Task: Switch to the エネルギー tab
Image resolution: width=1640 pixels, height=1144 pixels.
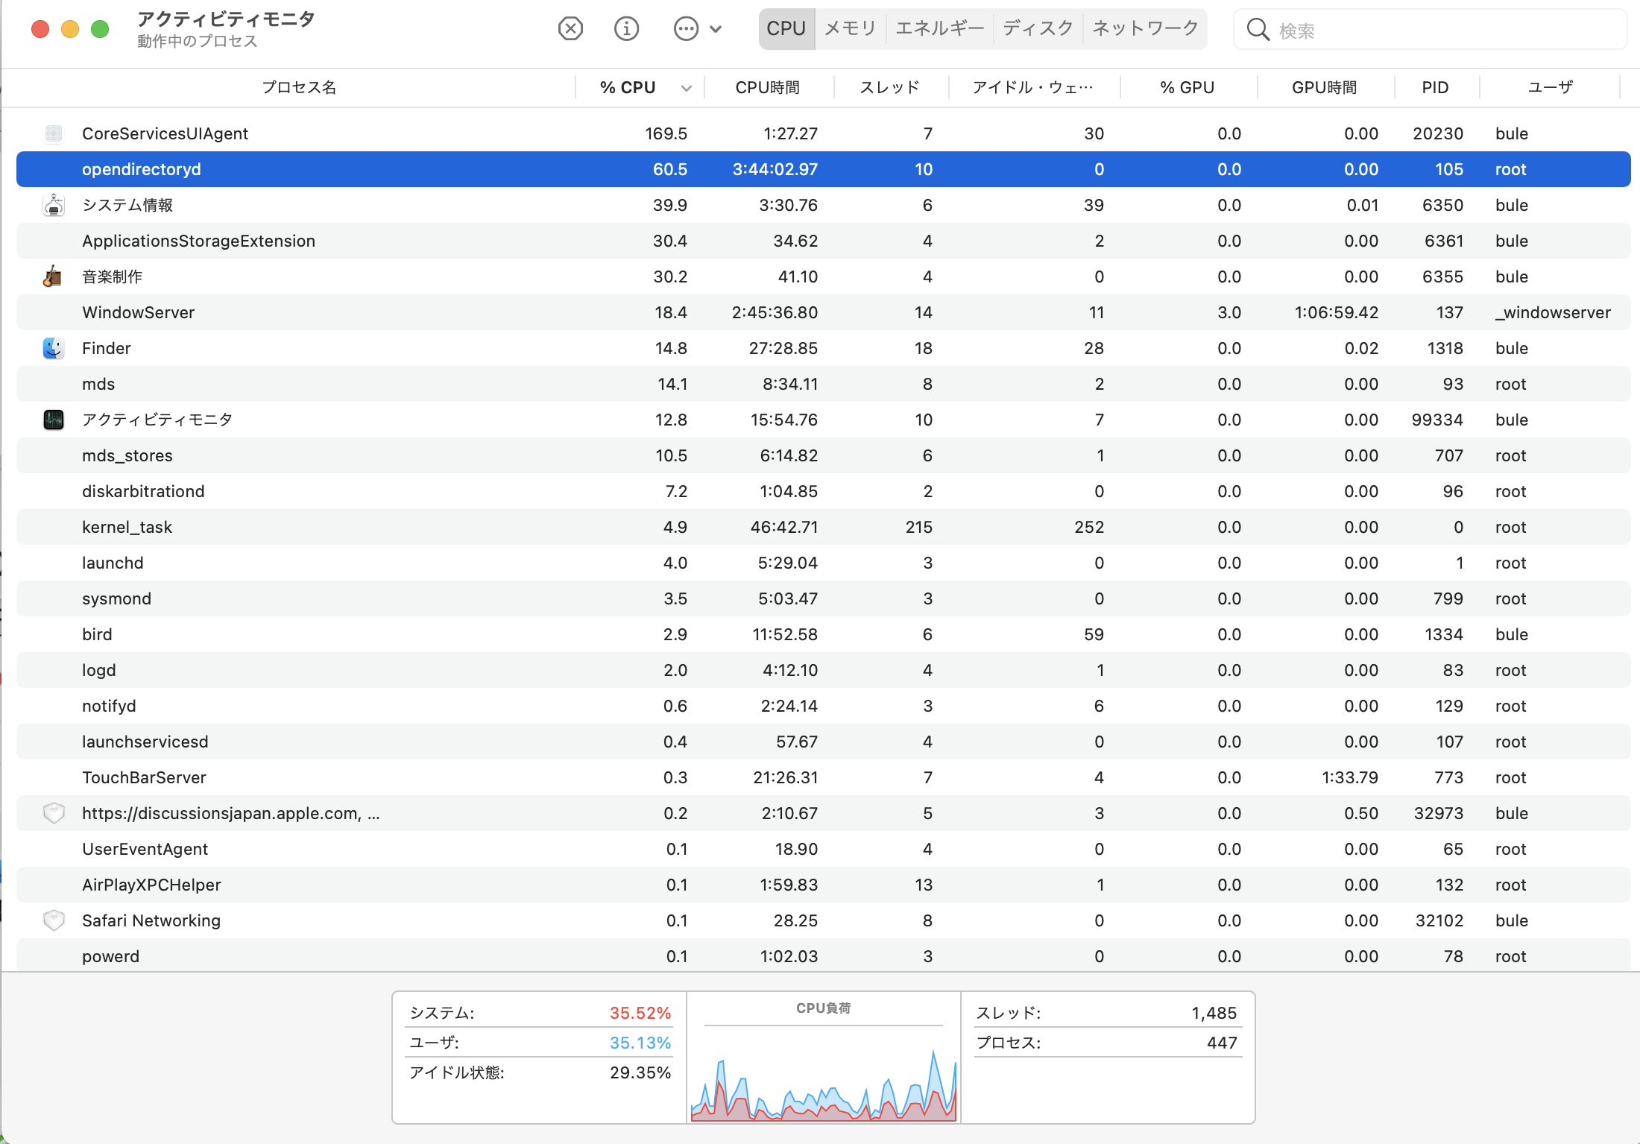Action: point(939,28)
